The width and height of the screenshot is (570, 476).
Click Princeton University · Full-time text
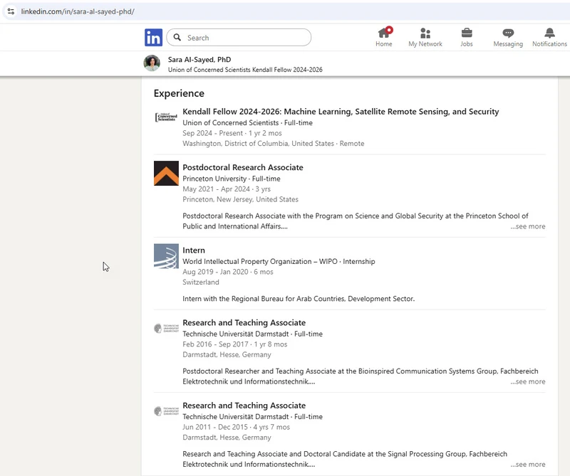click(231, 179)
